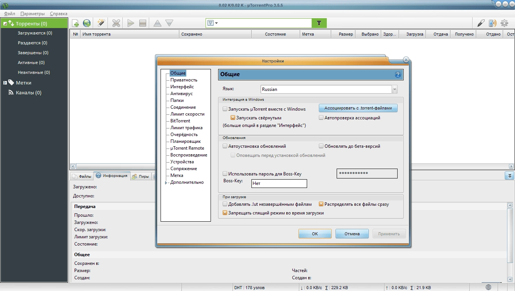Move torrent down the queue arrow

coord(169,23)
